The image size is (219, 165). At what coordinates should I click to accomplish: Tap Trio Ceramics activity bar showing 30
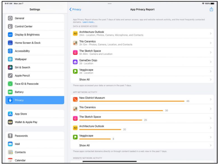[121, 110]
